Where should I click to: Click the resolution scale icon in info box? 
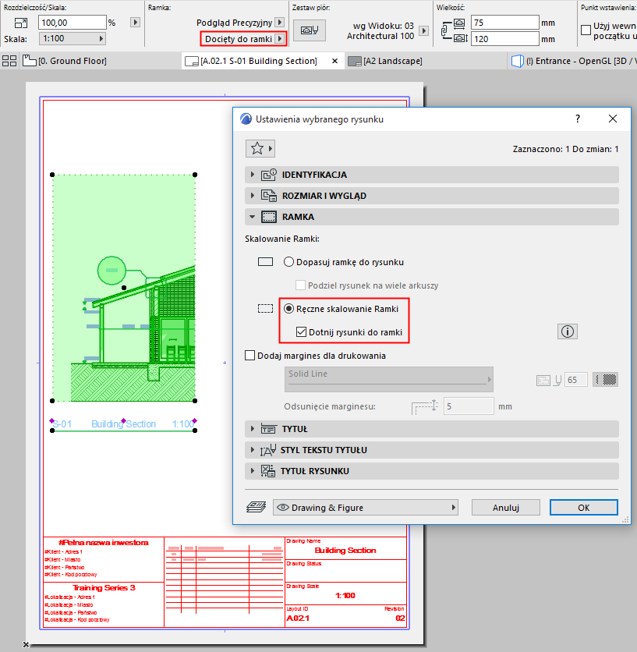21,23
